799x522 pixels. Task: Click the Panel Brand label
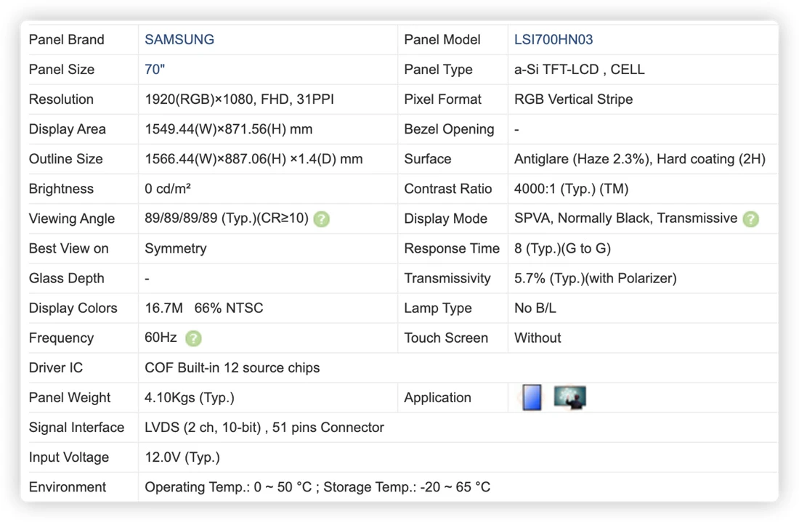(x=67, y=40)
